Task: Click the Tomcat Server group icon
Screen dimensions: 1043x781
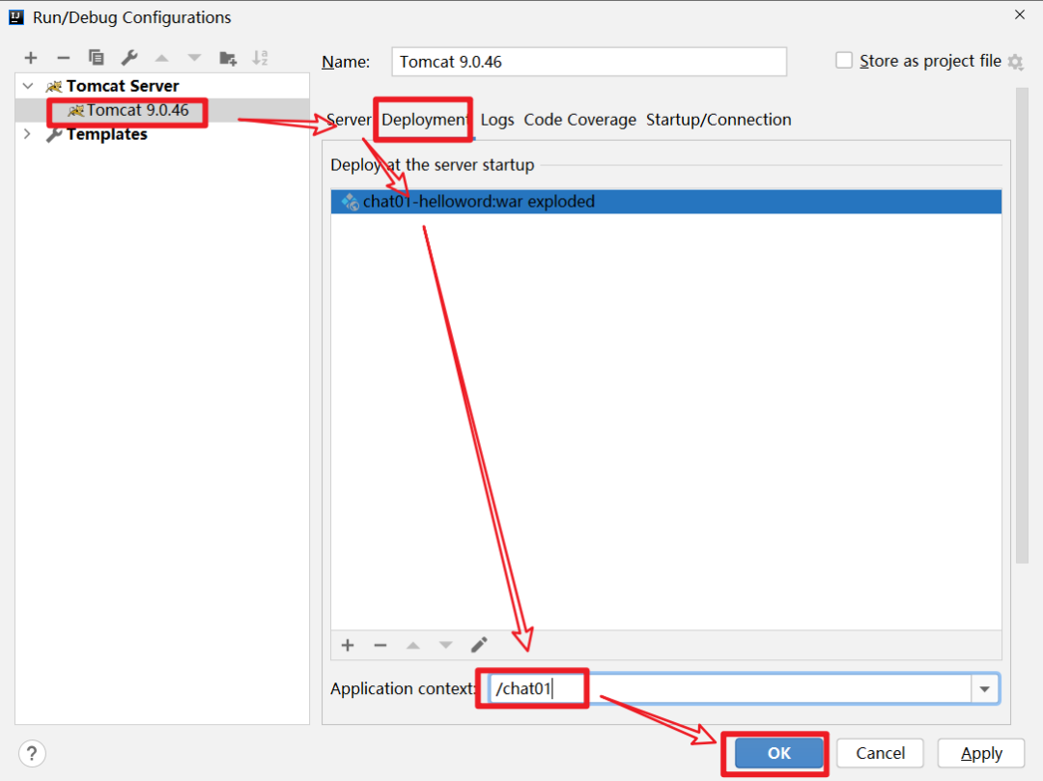Action: (54, 87)
